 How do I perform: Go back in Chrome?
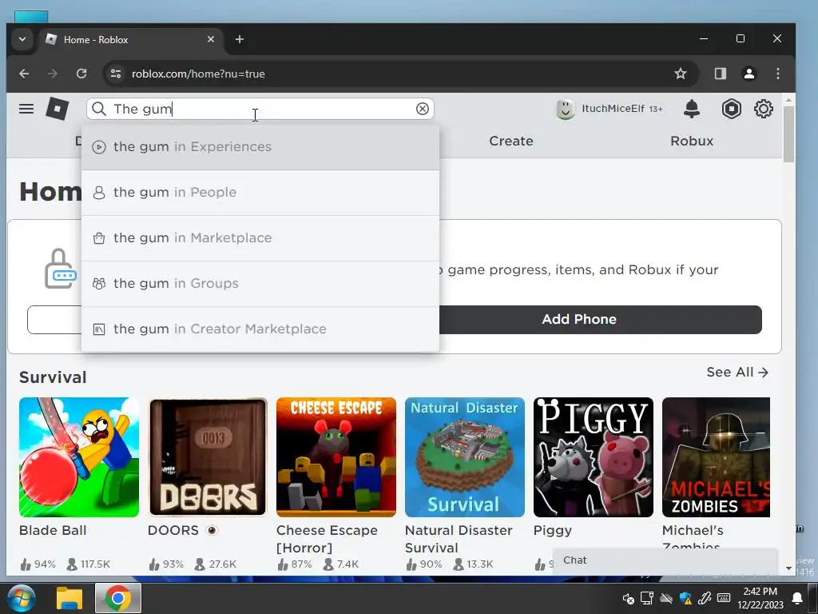point(24,74)
